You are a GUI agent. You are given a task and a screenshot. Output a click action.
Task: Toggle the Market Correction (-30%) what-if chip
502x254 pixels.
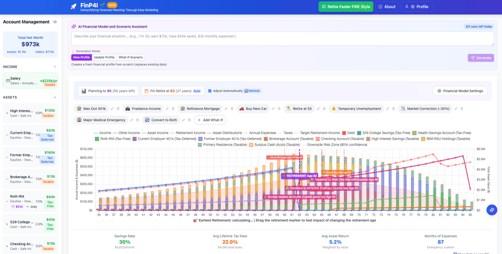(425, 108)
